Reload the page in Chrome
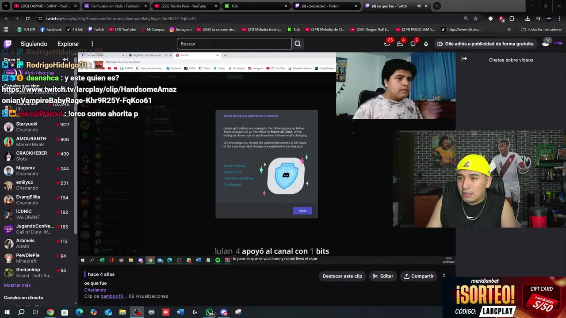 click(27, 19)
